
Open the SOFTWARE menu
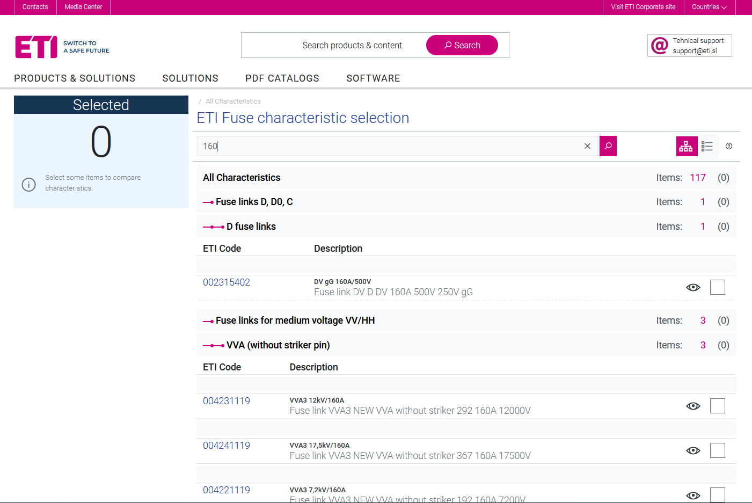pyautogui.click(x=373, y=78)
